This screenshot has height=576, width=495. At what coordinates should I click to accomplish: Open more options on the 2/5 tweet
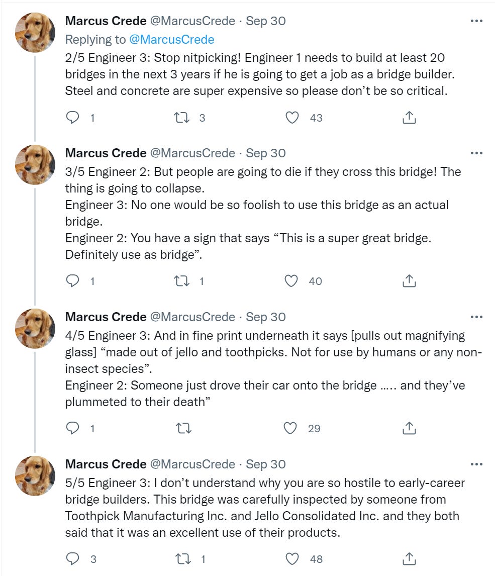[x=476, y=21]
